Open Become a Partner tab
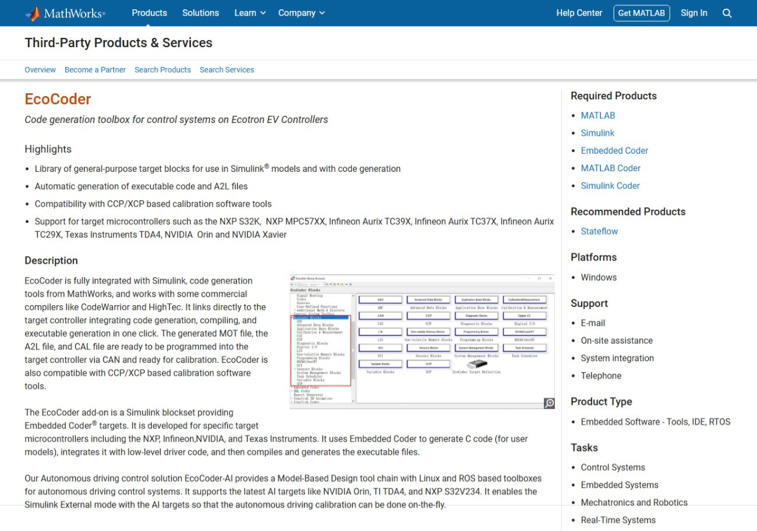This screenshot has height=531, width=757. 95,70
